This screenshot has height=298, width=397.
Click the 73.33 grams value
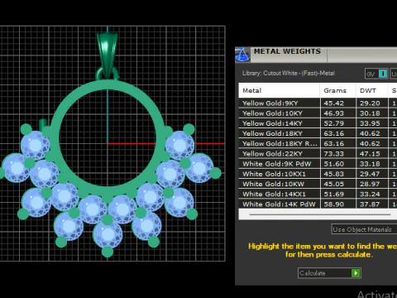point(333,154)
